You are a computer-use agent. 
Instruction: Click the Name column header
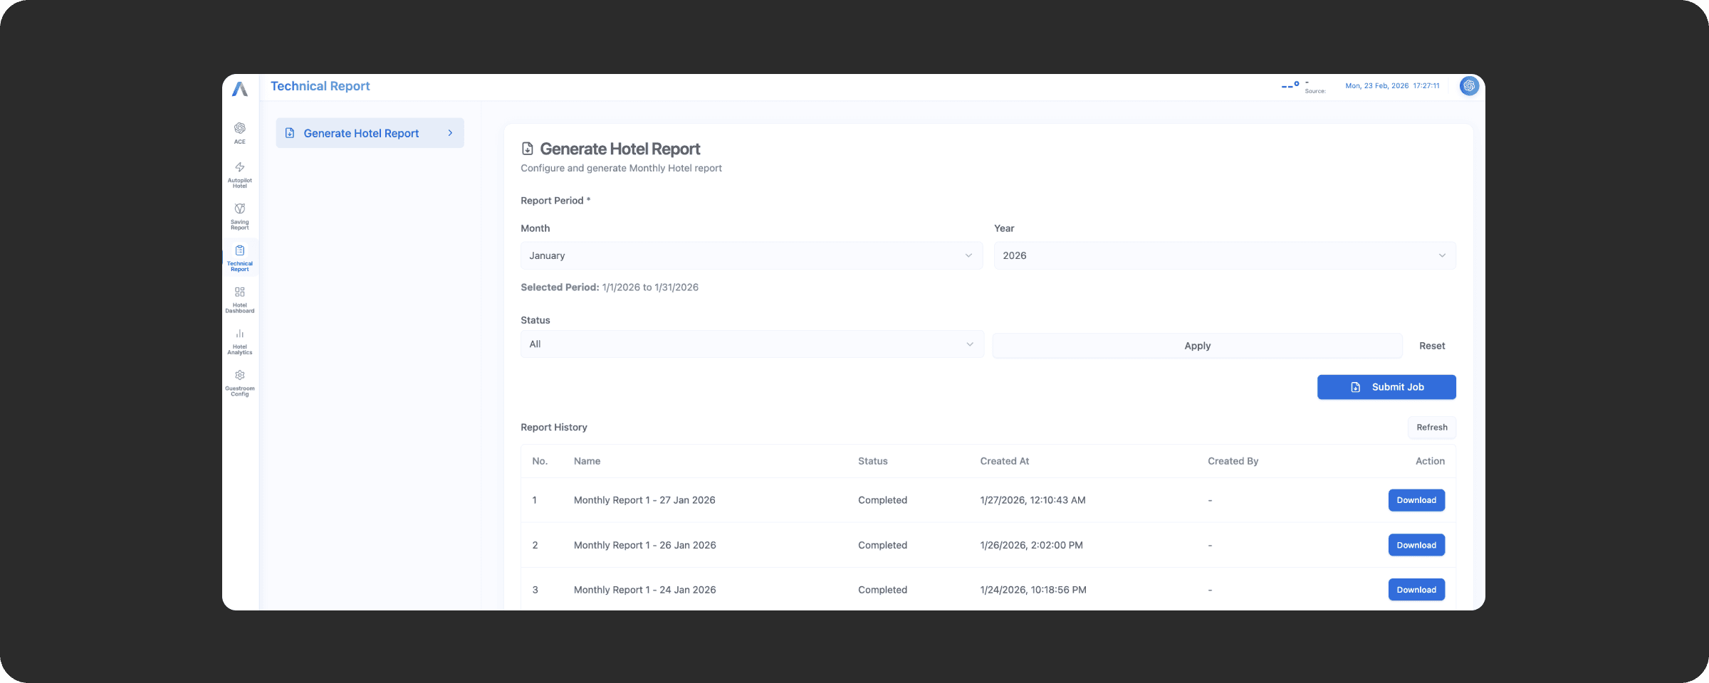click(587, 461)
